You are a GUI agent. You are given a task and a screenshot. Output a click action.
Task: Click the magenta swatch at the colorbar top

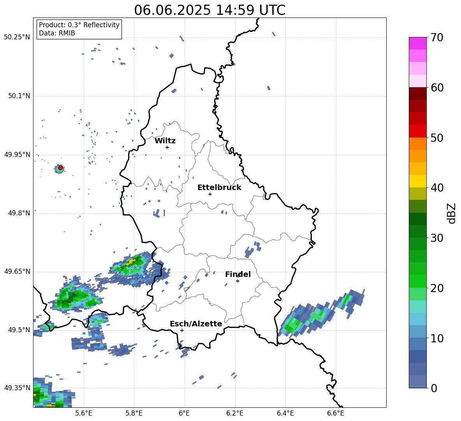[x=417, y=43]
